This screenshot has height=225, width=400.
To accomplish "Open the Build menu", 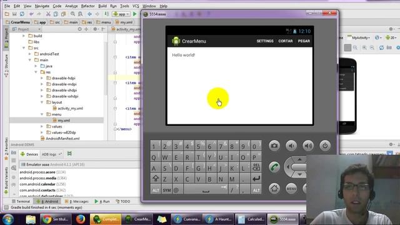I will click(102, 6).
